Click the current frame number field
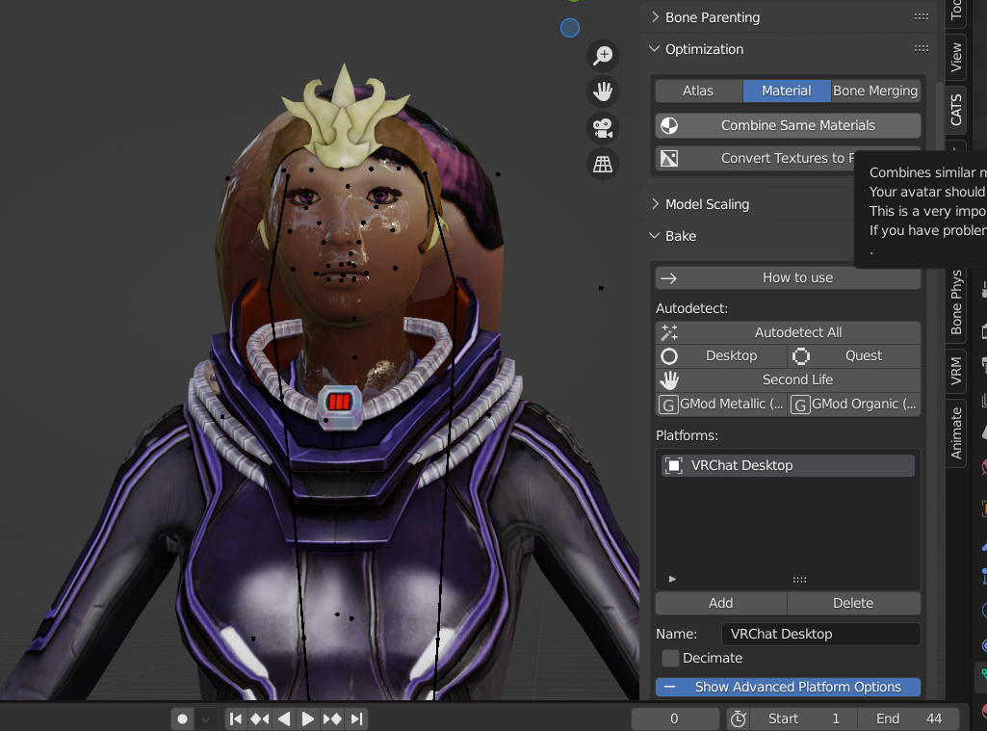 [x=674, y=718]
